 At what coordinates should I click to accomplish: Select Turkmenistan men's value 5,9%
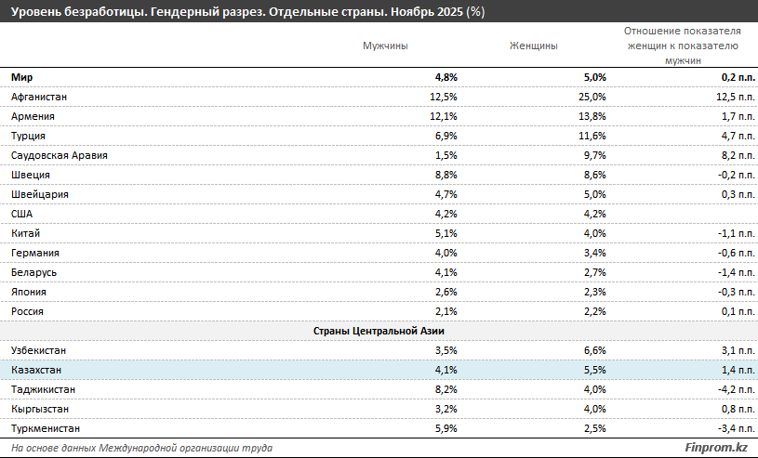446,428
